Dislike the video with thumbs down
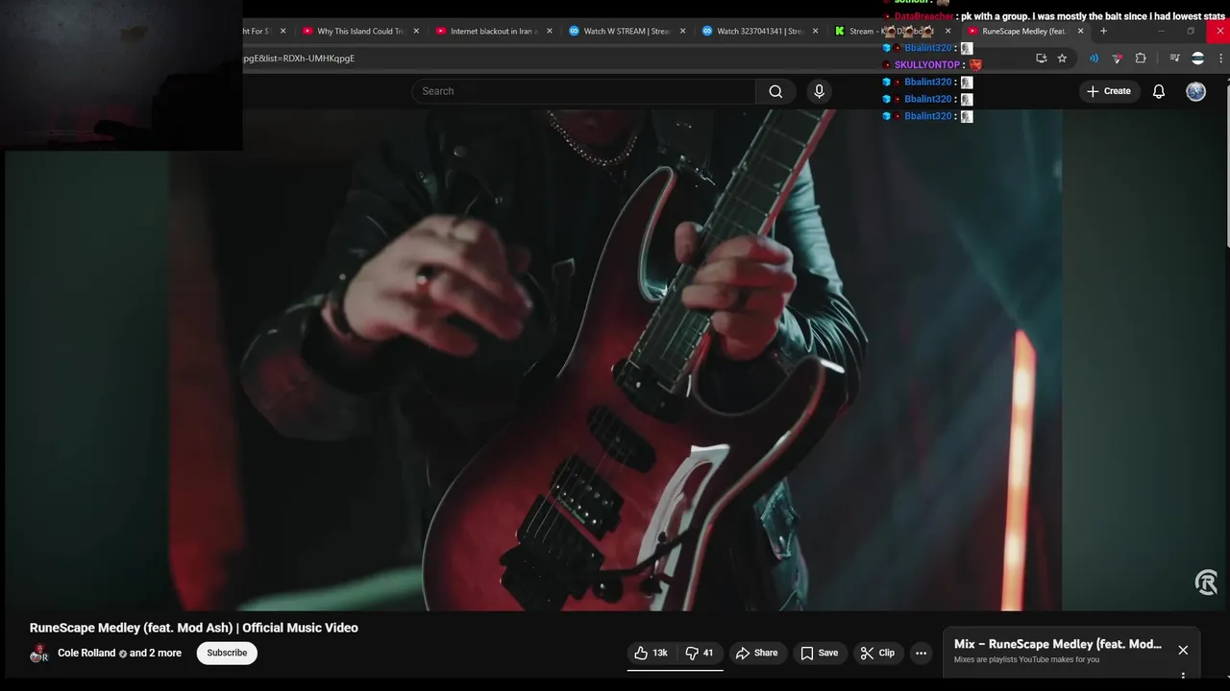Screen dimensions: 1230x691 coord(699,653)
